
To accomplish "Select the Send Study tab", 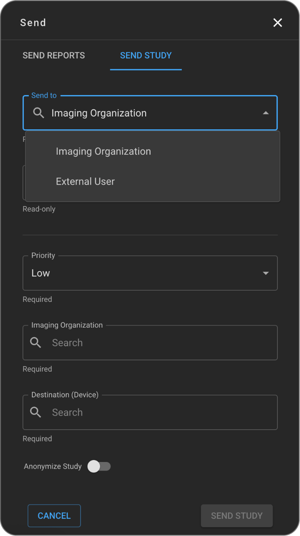I will click(x=146, y=55).
